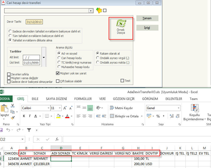Click the filter funnel icon in quick access bar
211x168 pixels.
(29, 130)
